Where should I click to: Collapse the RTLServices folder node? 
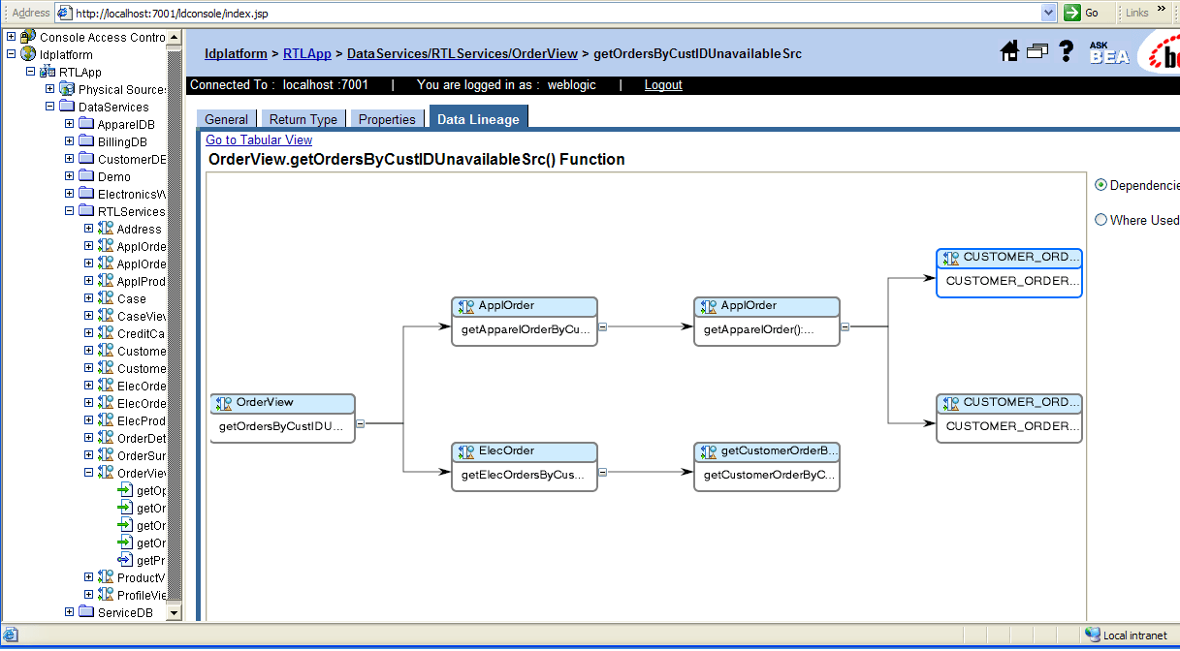click(70, 211)
